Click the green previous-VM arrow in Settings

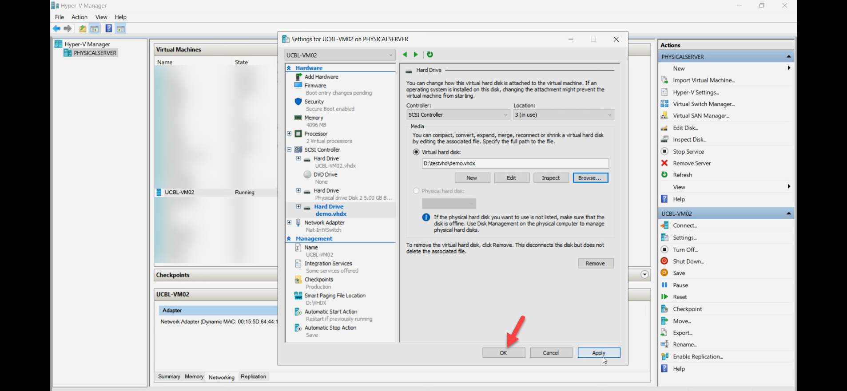(x=405, y=55)
